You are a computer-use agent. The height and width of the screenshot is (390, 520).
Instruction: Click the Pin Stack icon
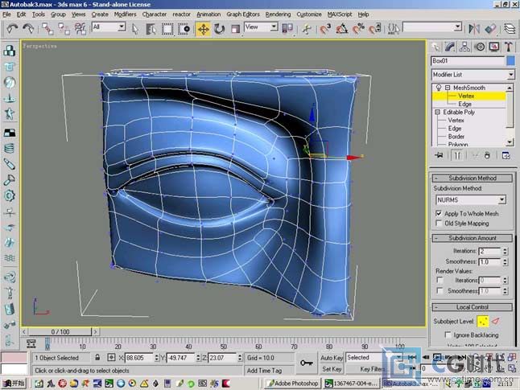(x=439, y=154)
